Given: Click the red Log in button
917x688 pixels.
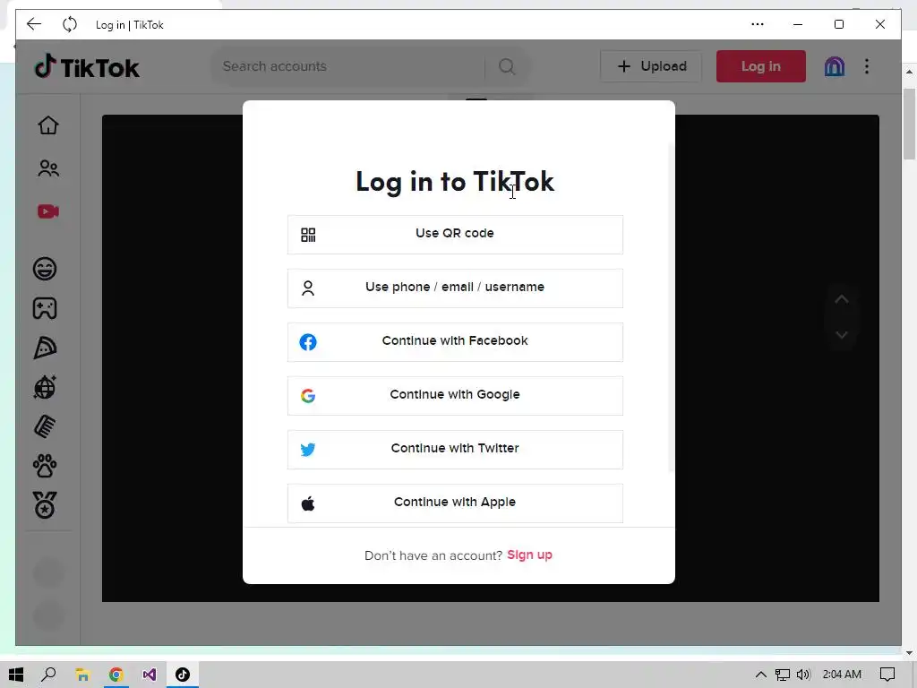Looking at the screenshot, I should pyautogui.click(x=761, y=66).
